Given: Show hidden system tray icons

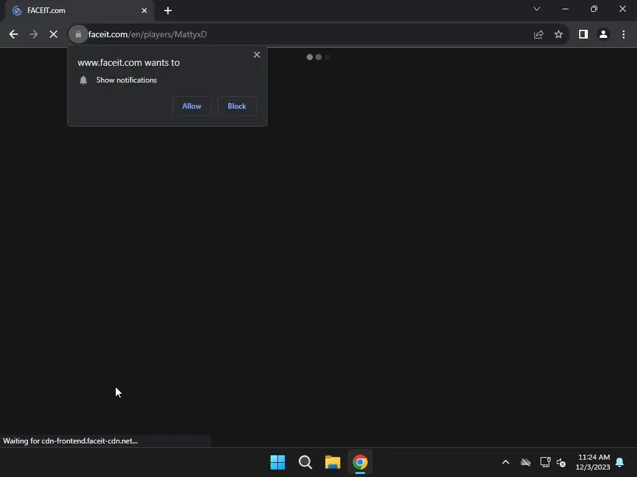Looking at the screenshot, I should coord(506,462).
